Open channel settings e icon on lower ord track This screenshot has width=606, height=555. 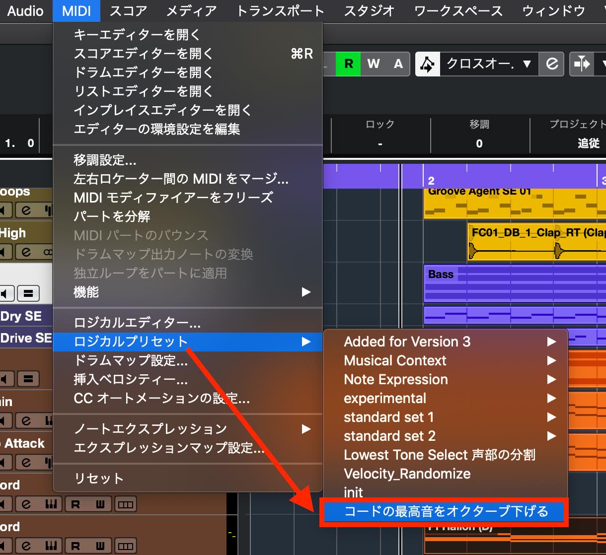(x=26, y=546)
